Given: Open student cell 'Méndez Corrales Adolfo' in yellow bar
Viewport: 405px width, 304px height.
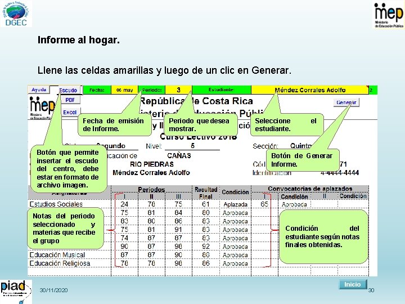Looking at the screenshot, I should [x=310, y=90].
